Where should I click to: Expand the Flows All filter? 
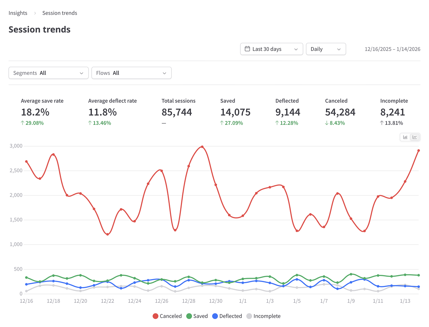pos(131,73)
